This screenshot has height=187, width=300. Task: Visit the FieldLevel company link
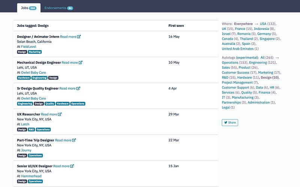click(x=28, y=46)
